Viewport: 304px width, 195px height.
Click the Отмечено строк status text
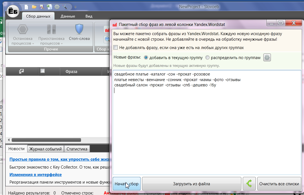tap(77, 193)
